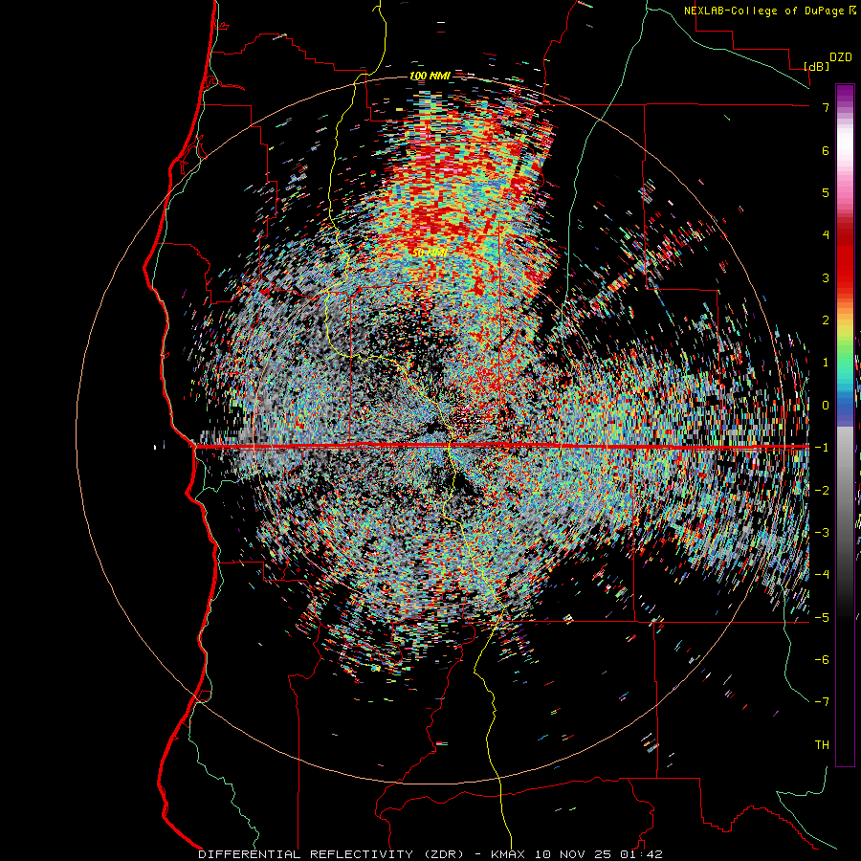This screenshot has height=861, width=861.
Task: Click the 3 value on the scale
Action: [x=826, y=277]
